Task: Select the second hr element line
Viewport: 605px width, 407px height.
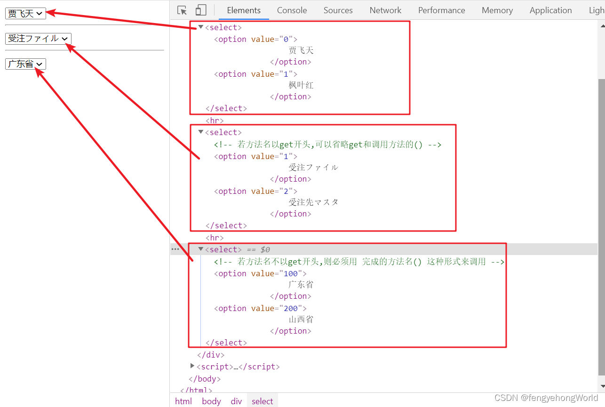Action: click(215, 238)
